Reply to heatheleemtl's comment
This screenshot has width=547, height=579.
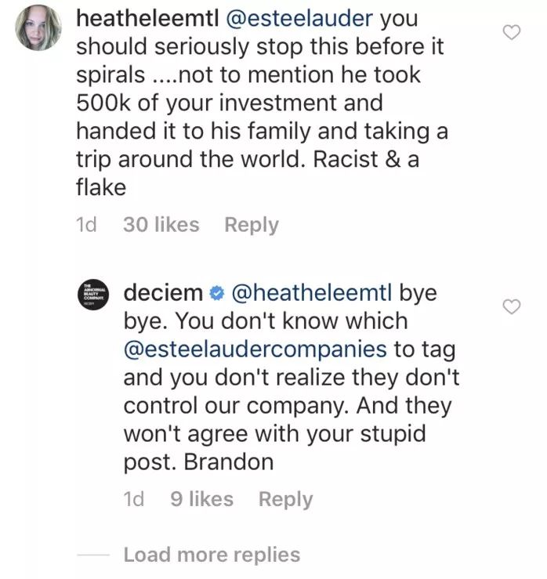coord(251,225)
